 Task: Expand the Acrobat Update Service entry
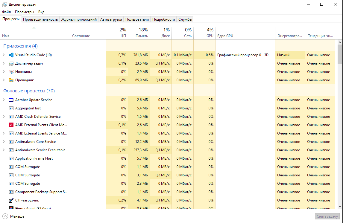[4, 100]
